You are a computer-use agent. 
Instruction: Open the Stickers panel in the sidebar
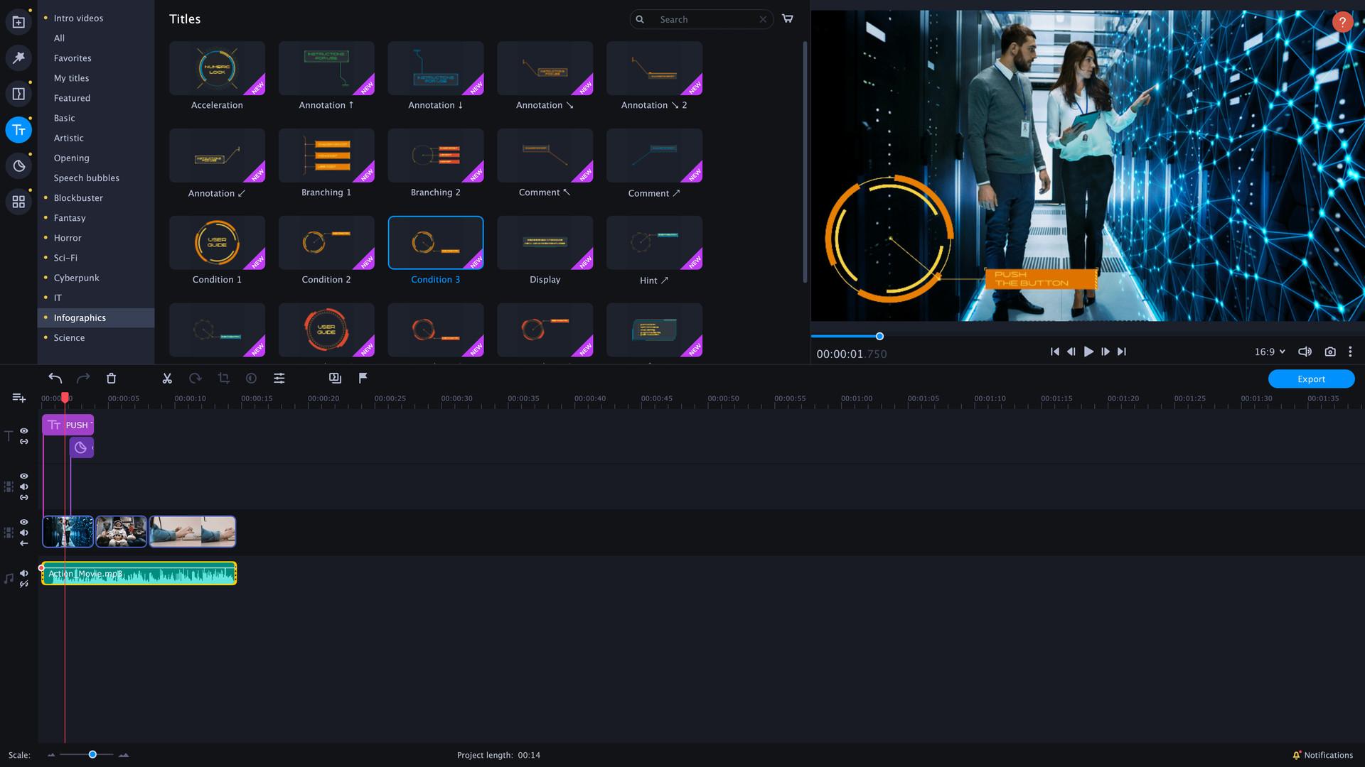tap(18, 165)
